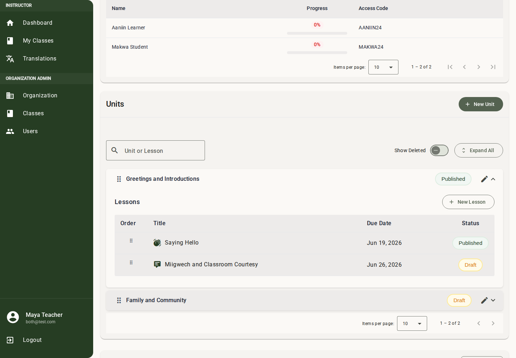Screen dimensions: 516x358
Task: Click the Saying Hello lesson reorder handle
Action: 131,241
